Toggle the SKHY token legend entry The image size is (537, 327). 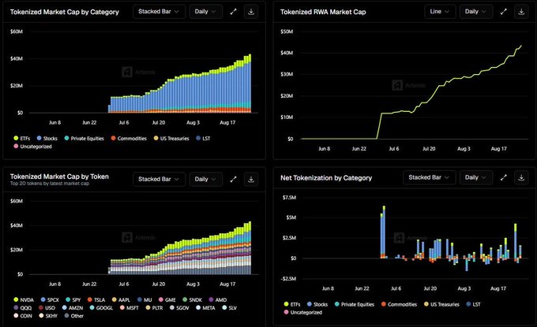[x=48, y=316]
